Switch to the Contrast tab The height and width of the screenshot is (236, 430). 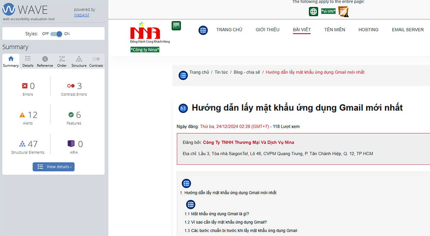click(x=96, y=61)
